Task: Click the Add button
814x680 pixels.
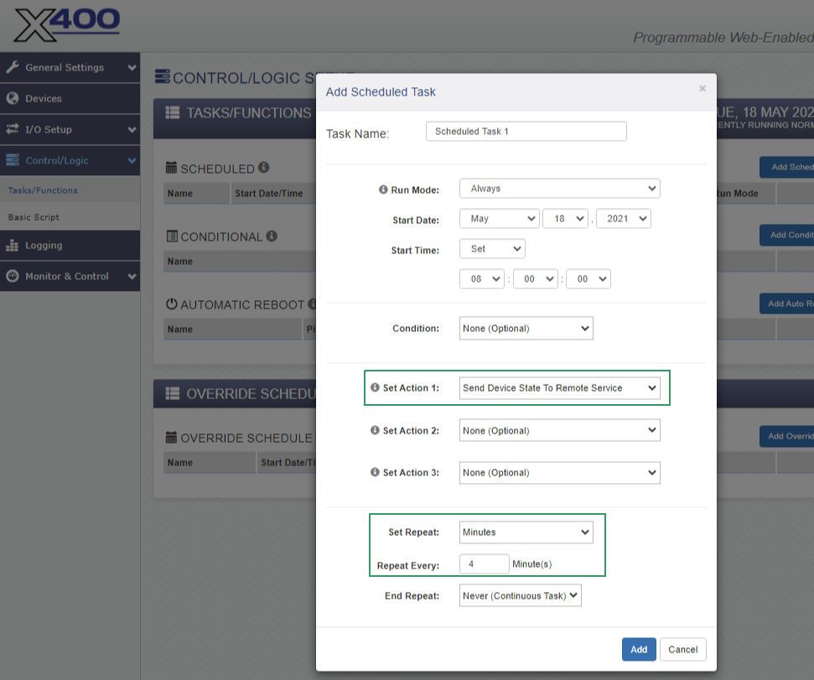Action: click(639, 650)
